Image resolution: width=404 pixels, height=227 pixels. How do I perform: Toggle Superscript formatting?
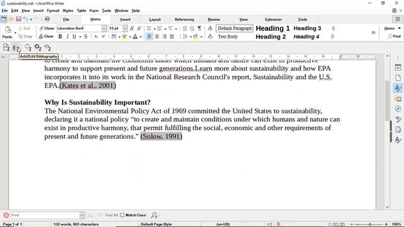click(104, 37)
